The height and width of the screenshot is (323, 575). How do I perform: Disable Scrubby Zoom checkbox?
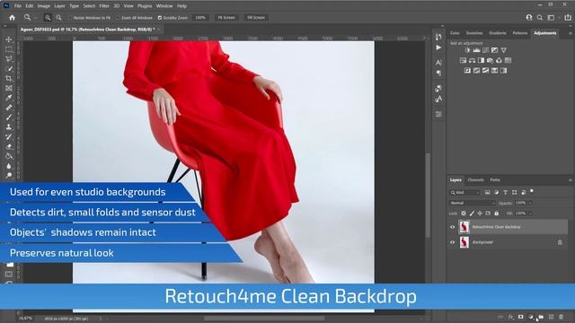(x=160, y=18)
